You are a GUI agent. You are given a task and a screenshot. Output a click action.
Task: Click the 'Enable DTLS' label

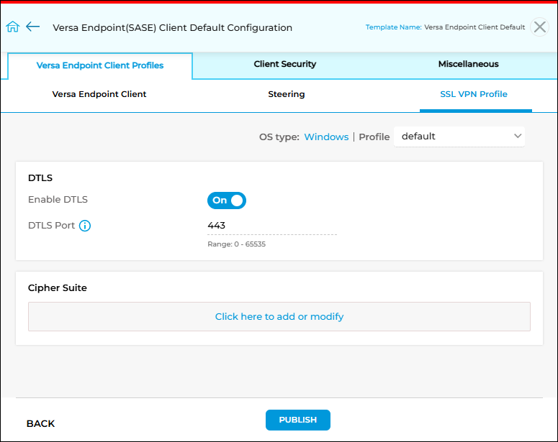(x=58, y=199)
